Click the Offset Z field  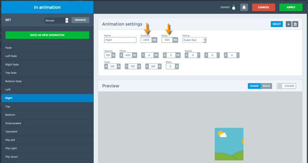point(171,55)
